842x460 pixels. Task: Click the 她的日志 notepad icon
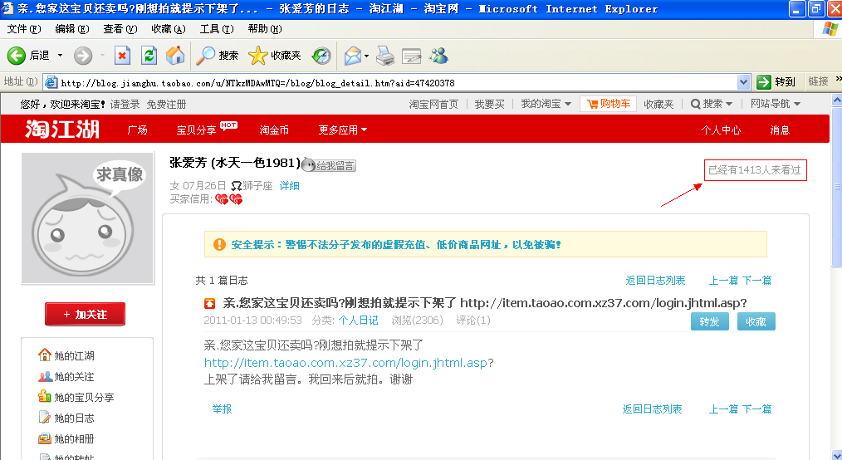click(45, 418)
